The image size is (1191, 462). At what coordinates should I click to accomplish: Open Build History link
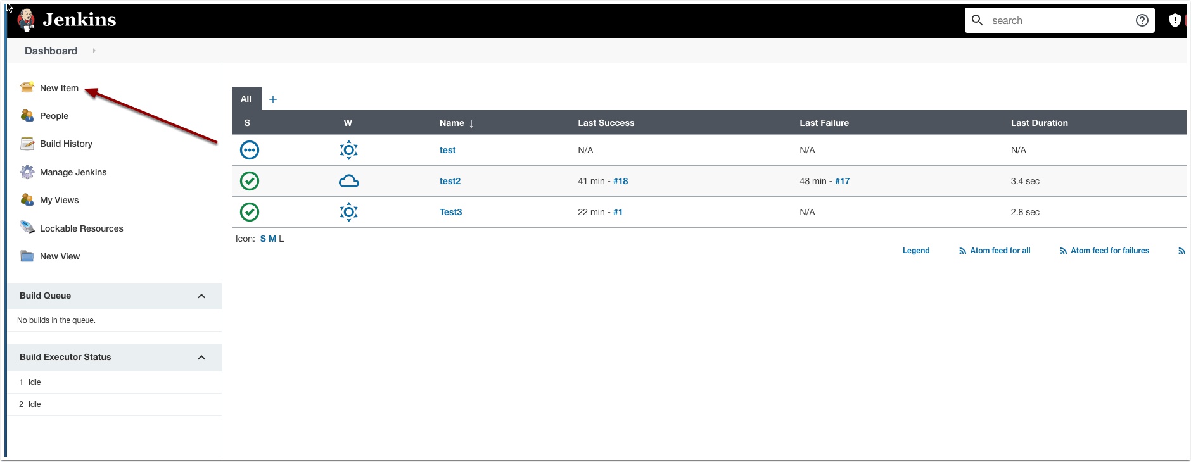[x=66, y=144]
